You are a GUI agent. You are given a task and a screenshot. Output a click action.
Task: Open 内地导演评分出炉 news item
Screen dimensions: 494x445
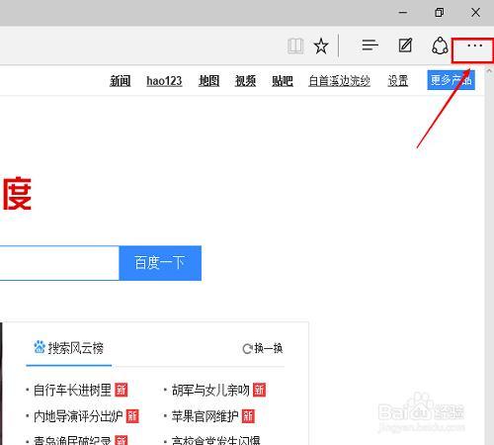click(78, 416)
